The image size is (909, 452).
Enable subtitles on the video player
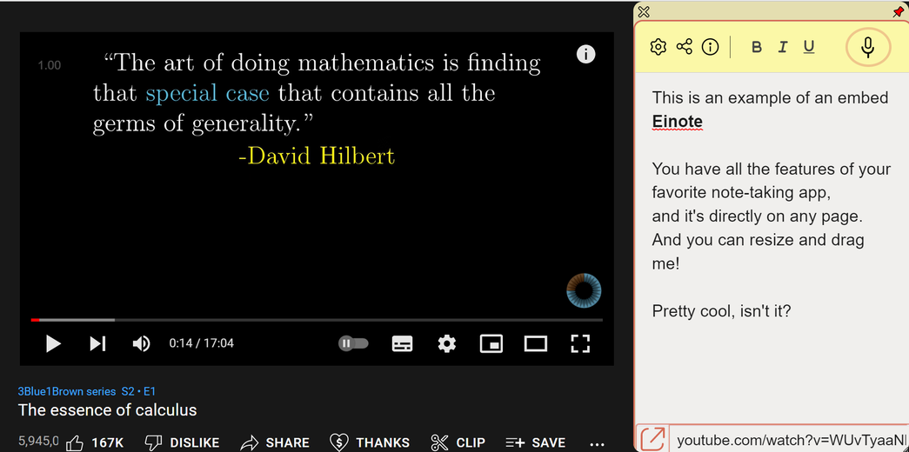(403, 343)
